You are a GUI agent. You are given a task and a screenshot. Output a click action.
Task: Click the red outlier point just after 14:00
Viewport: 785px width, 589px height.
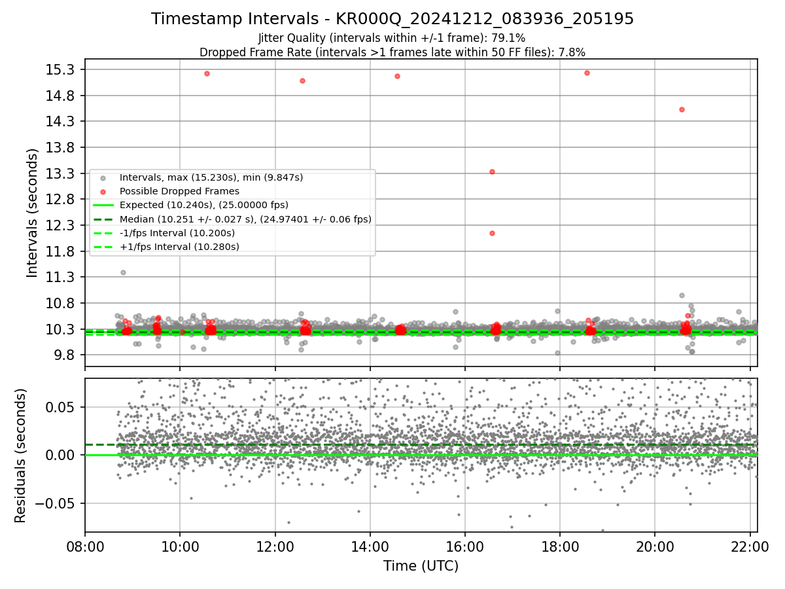[x=397, y=76]
